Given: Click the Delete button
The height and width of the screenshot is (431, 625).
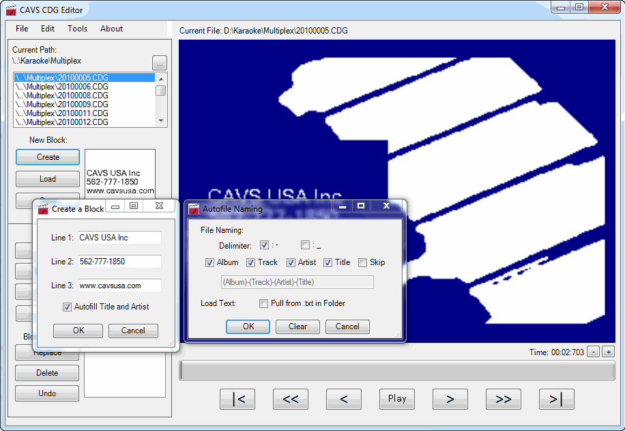Looking at the screenshot, I should (x=47, y=373).
